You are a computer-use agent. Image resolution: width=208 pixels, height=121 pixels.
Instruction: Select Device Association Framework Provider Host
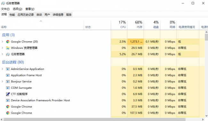pos(40,100)
